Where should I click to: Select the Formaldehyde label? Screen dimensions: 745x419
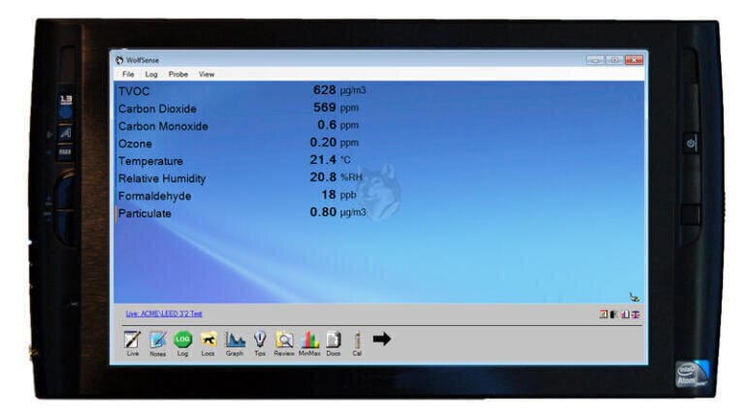(x=154, y=196)
